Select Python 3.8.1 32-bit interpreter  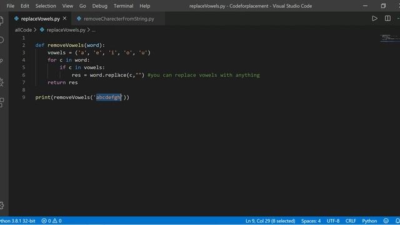tap(17, 221)
